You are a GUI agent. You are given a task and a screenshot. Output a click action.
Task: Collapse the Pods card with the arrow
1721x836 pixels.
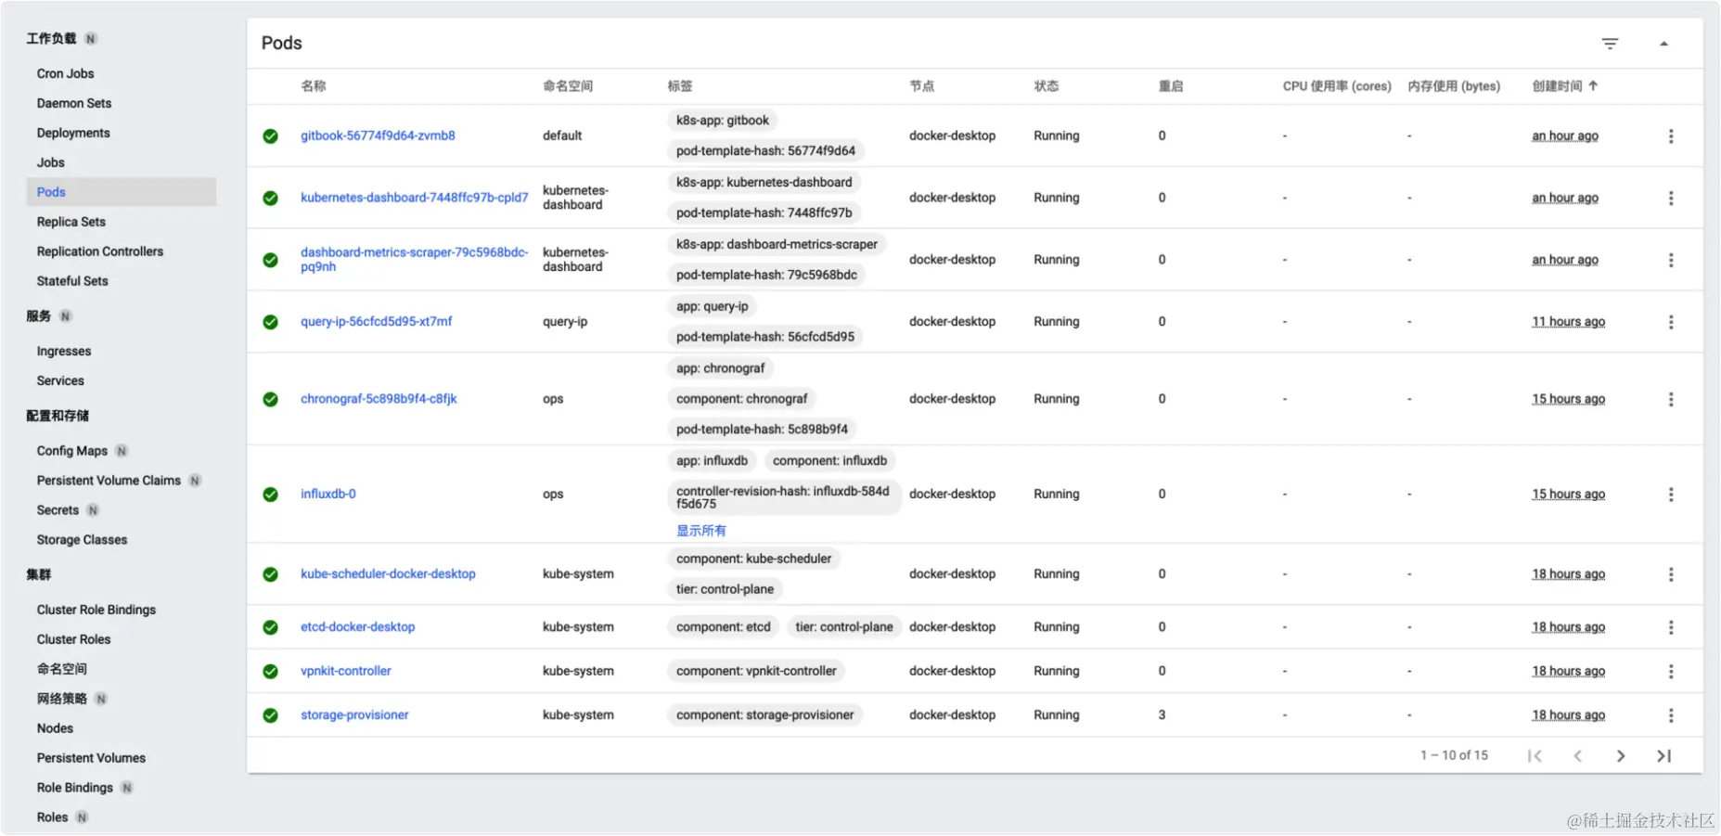[x=1663, y=44]
